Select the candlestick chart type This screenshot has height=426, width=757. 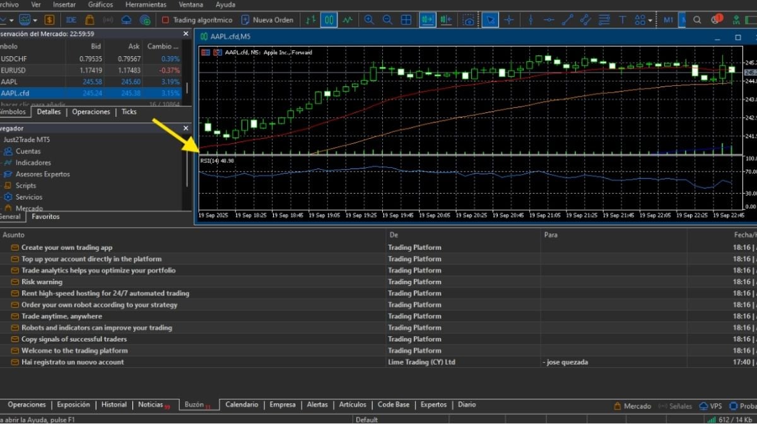(x=327, y=20)
